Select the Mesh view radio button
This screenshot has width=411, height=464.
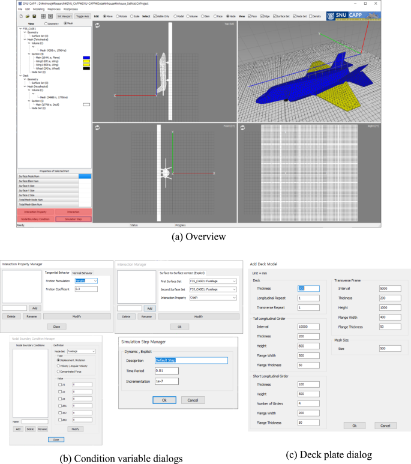pos(65,23)
